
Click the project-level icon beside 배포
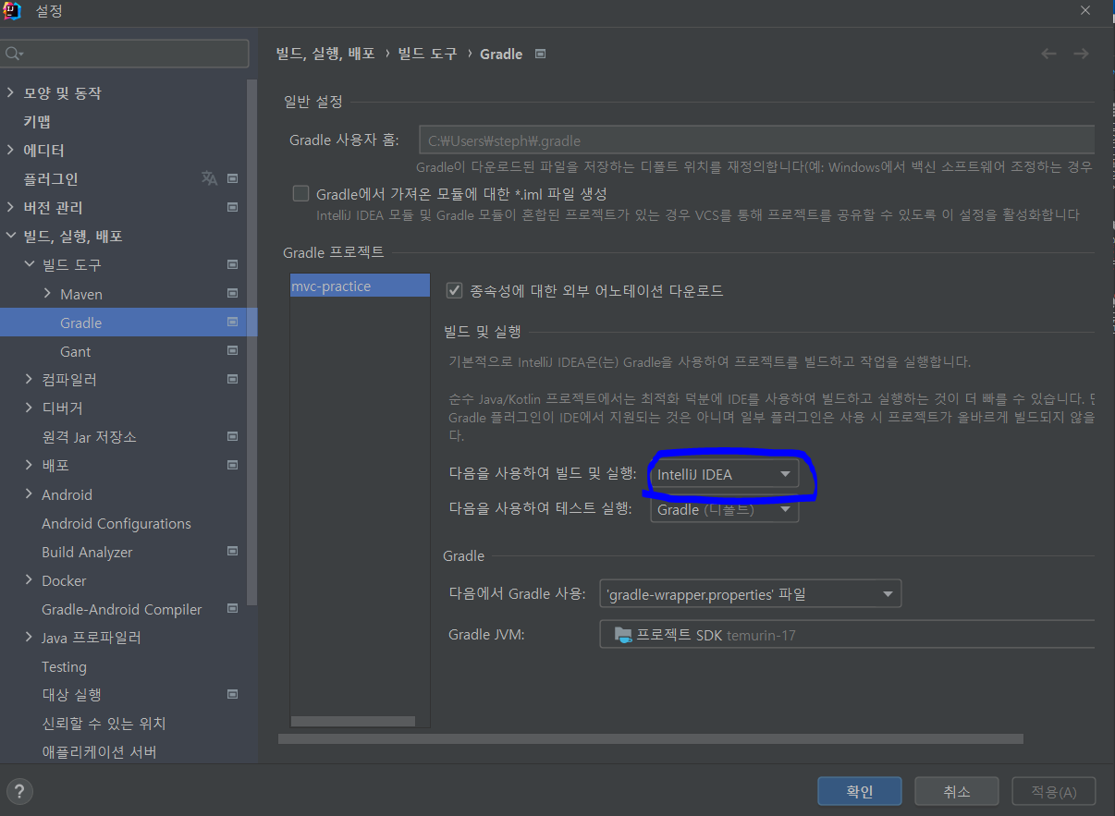(x=232, y=465)
